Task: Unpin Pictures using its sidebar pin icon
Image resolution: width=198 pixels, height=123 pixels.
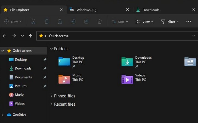Action: [x=45, y=86]
